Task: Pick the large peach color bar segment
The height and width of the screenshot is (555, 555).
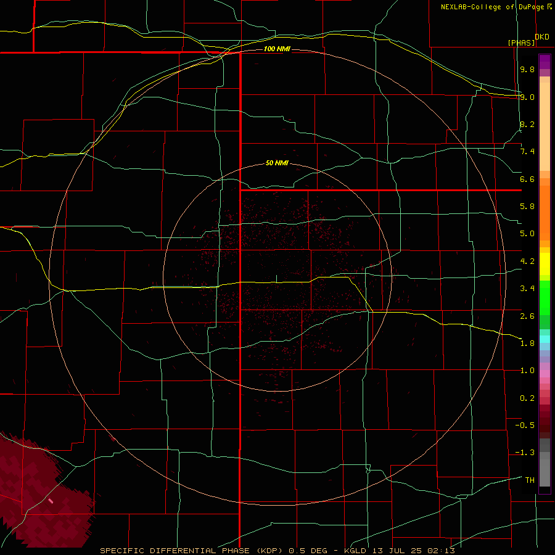Action: tap(545, 126)
